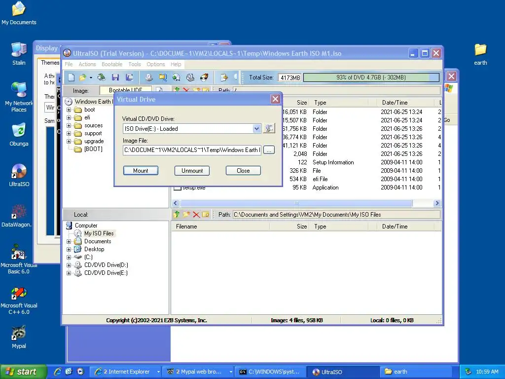Click the Close button in Virtual Drive dialog
Screen dimensions: 505x379
[x=243, y=171]
